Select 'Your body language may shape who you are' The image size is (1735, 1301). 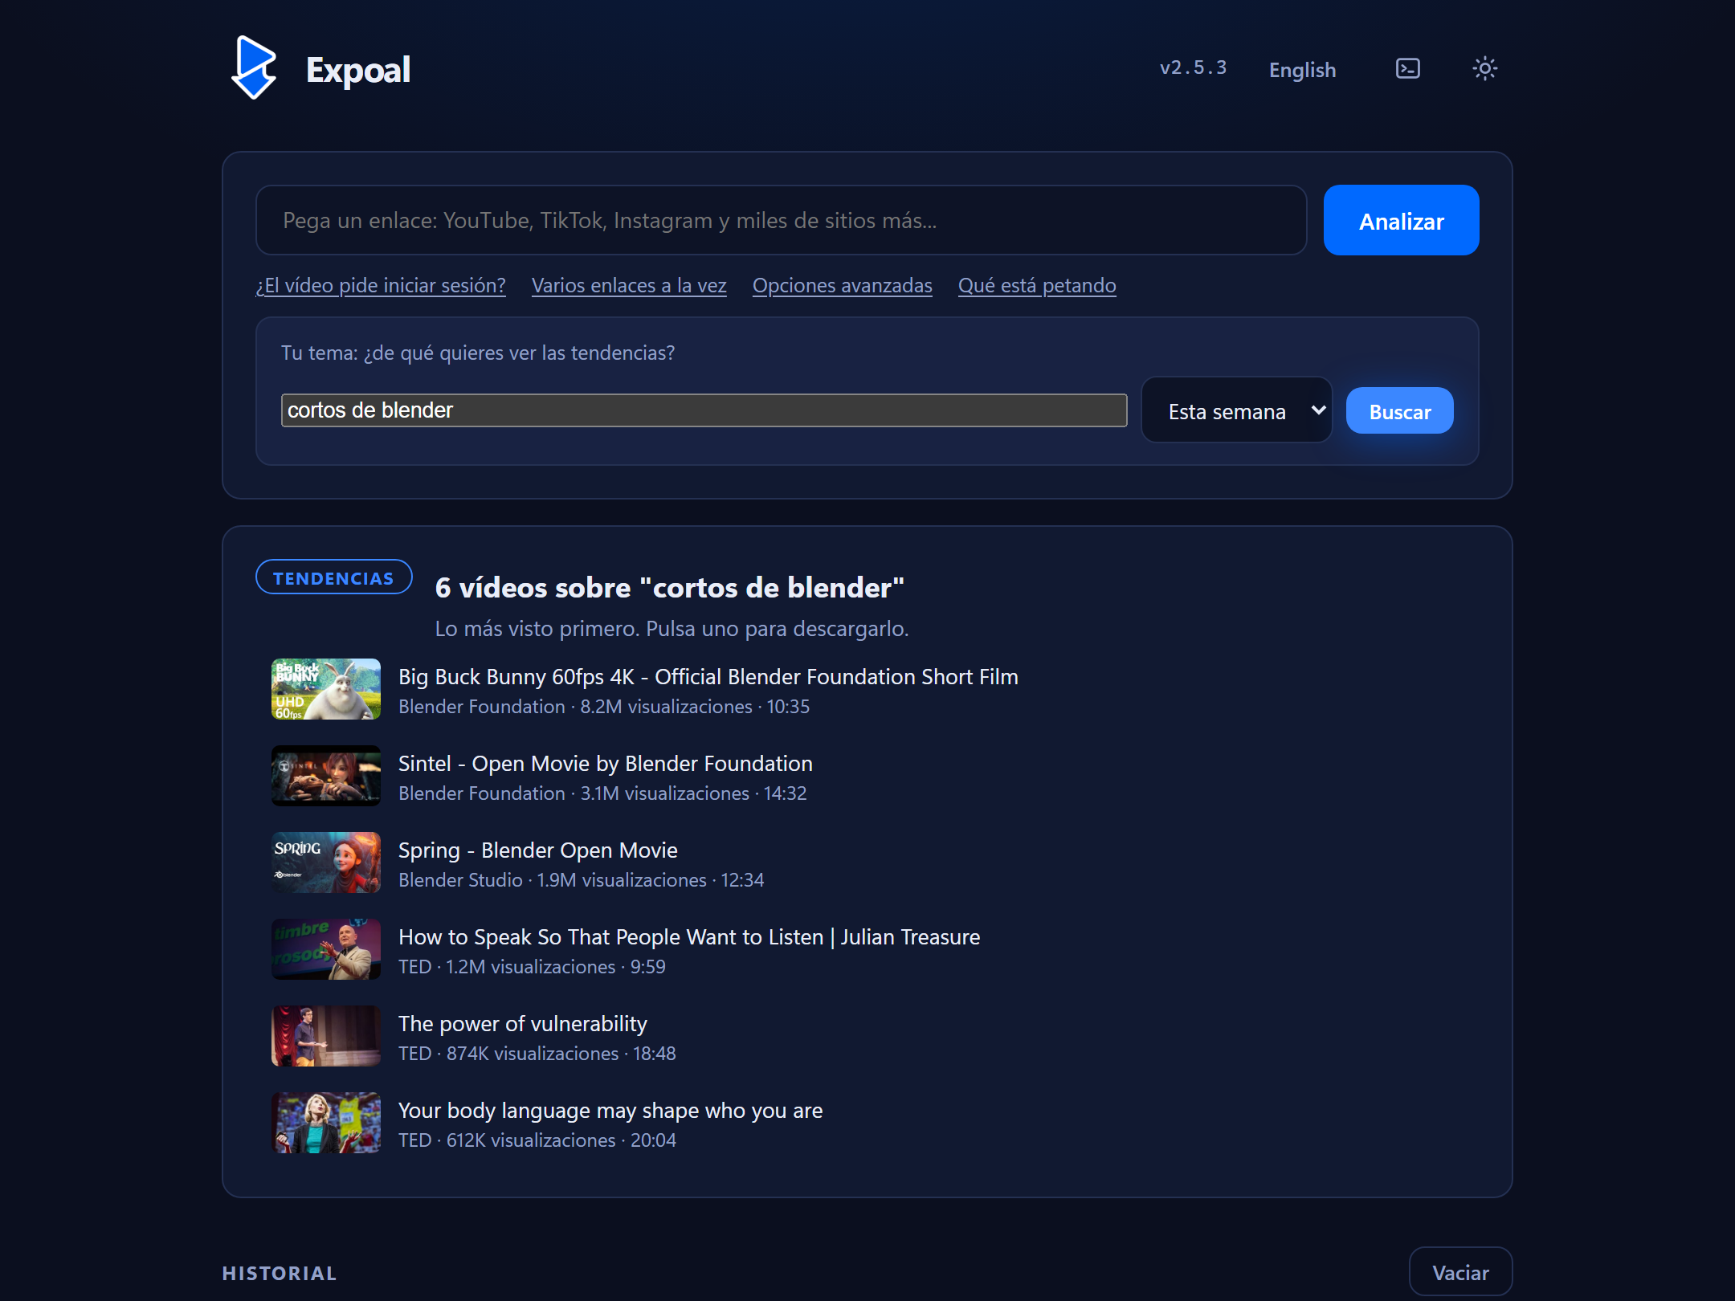[610, 1111]
